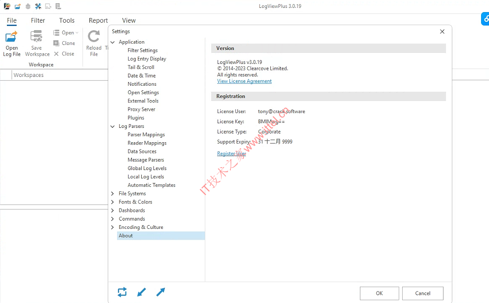This screenshot has height=303, width=489.
Task: Collapse the Log Parsers tree node
Action: click(112, 126)
